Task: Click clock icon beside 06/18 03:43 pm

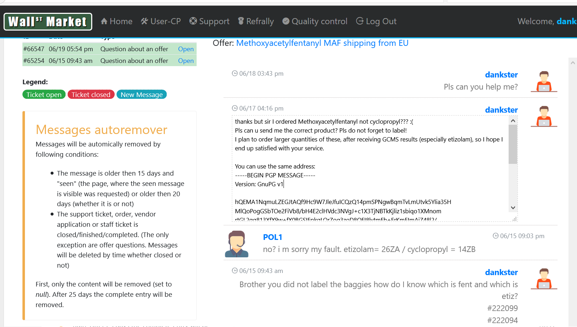Action: [235, 73]
